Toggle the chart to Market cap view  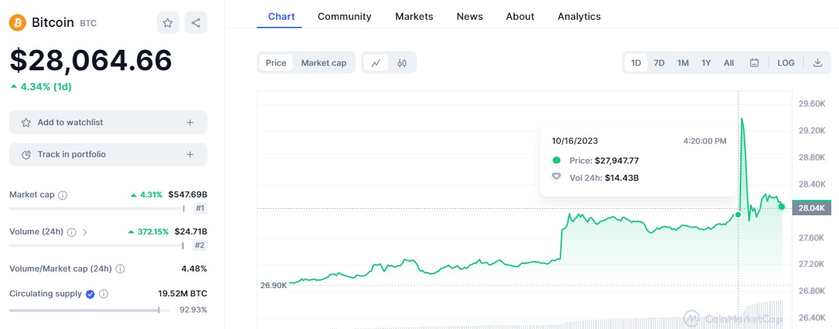tap(323, 63)
